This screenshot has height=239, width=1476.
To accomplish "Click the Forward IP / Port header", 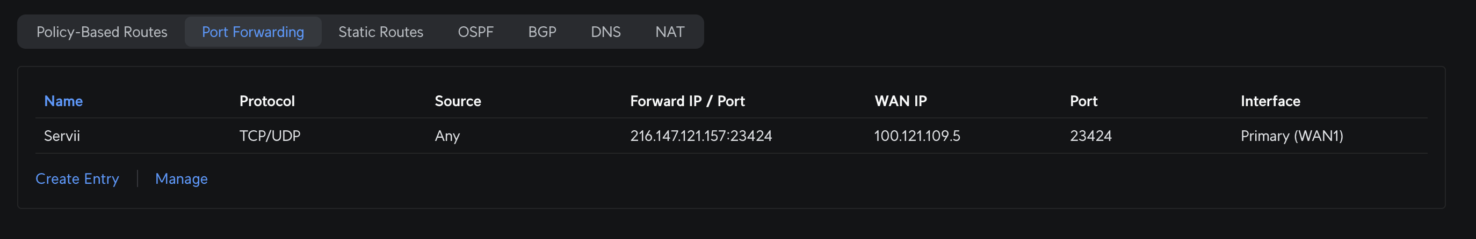I will coord(687,101).
